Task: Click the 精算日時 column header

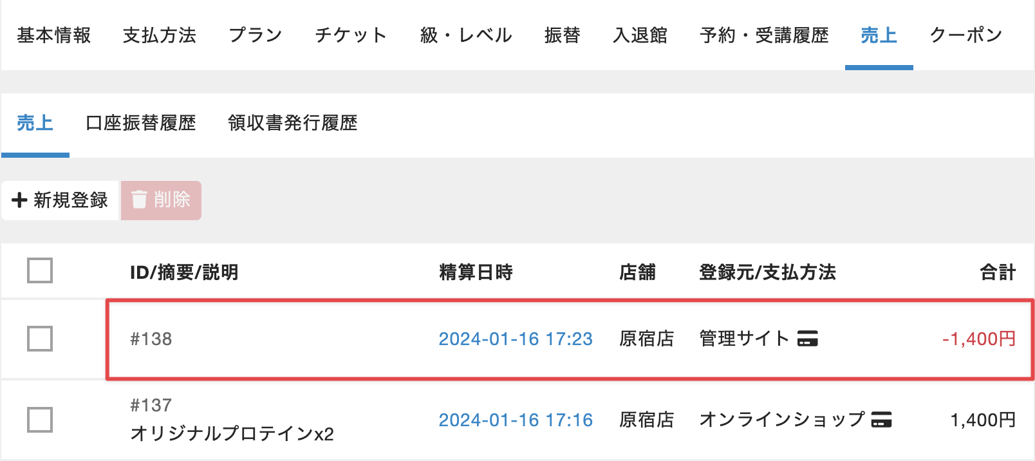Action: coord(476,272)
